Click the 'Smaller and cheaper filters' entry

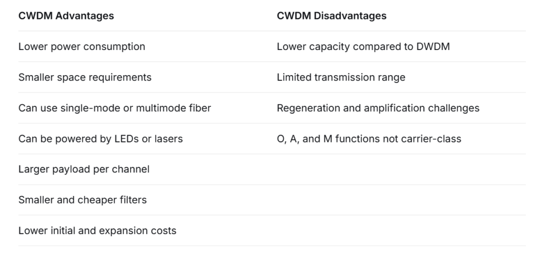[x=82, y=200]
